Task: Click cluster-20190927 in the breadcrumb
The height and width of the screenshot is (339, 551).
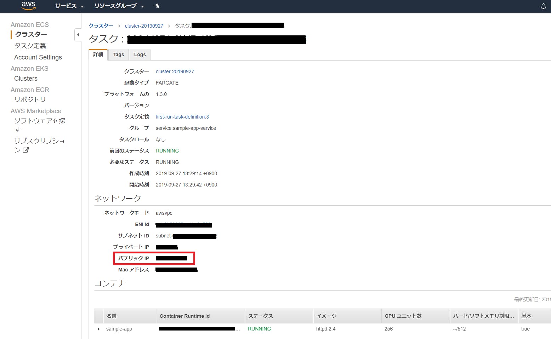Action: pyautogui.click(x=144, y=26)
